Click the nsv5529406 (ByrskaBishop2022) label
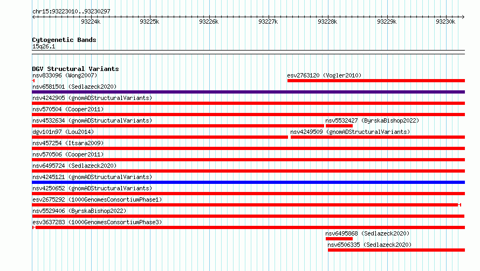This screenshot has width=480, height=271. 79,211
